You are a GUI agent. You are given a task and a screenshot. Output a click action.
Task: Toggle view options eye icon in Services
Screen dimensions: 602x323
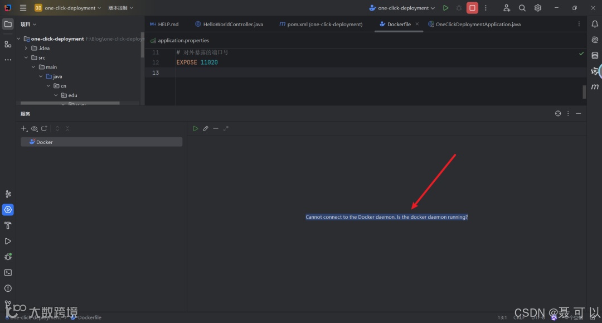[x=34, y=129]
